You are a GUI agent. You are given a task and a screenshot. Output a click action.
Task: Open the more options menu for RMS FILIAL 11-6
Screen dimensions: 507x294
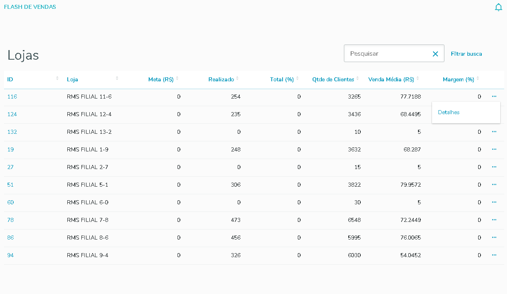coord(494,97)
